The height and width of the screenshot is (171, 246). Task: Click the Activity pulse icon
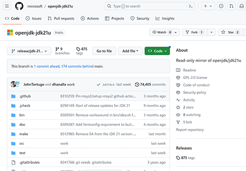(x=178, y=100)
